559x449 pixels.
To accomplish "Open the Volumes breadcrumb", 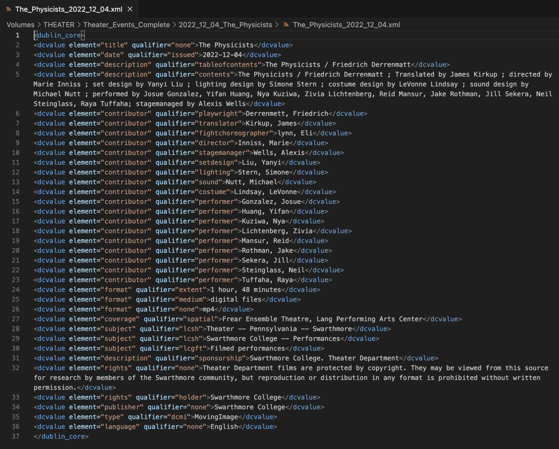I will tap(20, 25).
